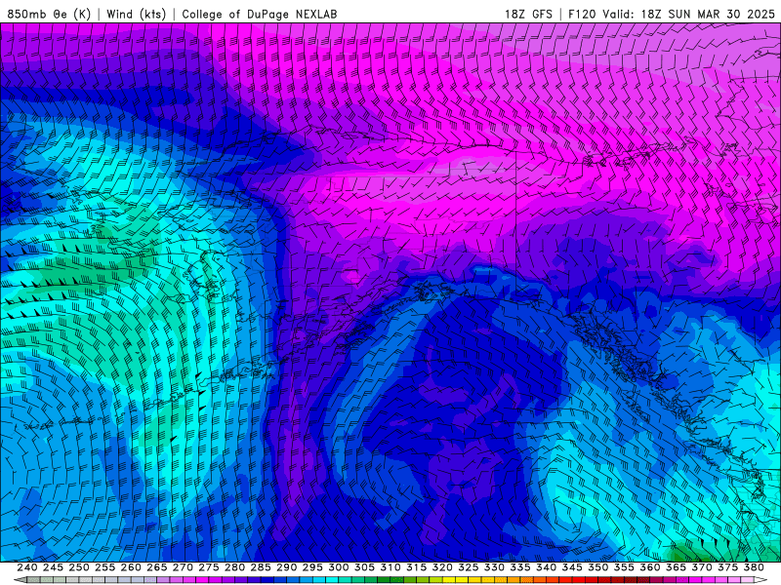Click the 345 color scale label

point(572,567)
